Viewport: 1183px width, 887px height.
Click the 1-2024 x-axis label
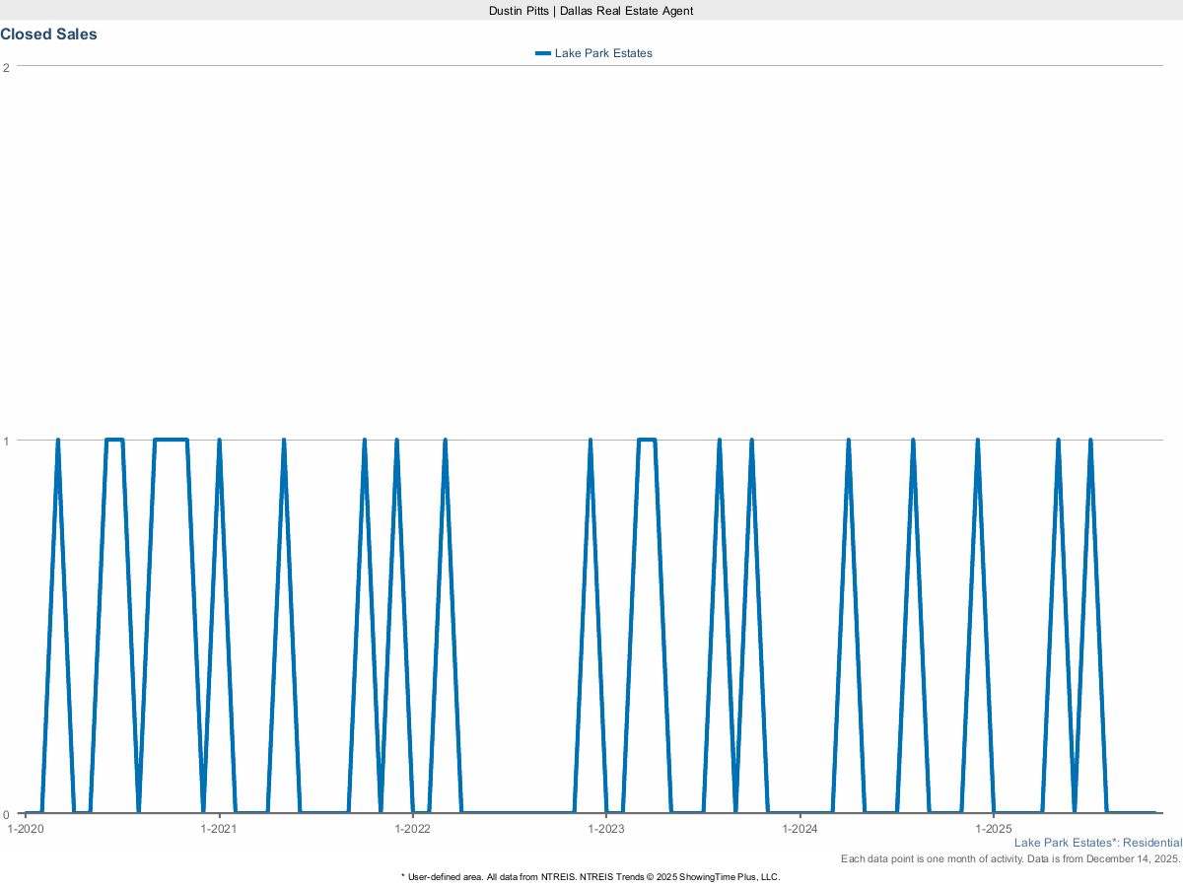pyautogui.click(x=800, y=829)
